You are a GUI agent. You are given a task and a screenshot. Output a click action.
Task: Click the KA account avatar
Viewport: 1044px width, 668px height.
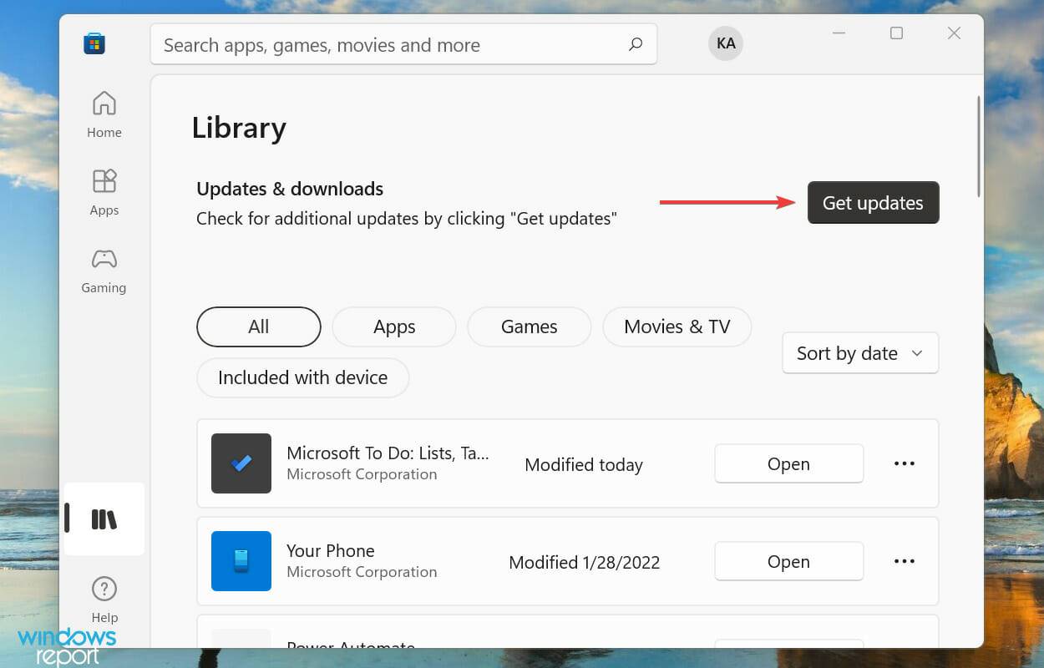[725, 43]
